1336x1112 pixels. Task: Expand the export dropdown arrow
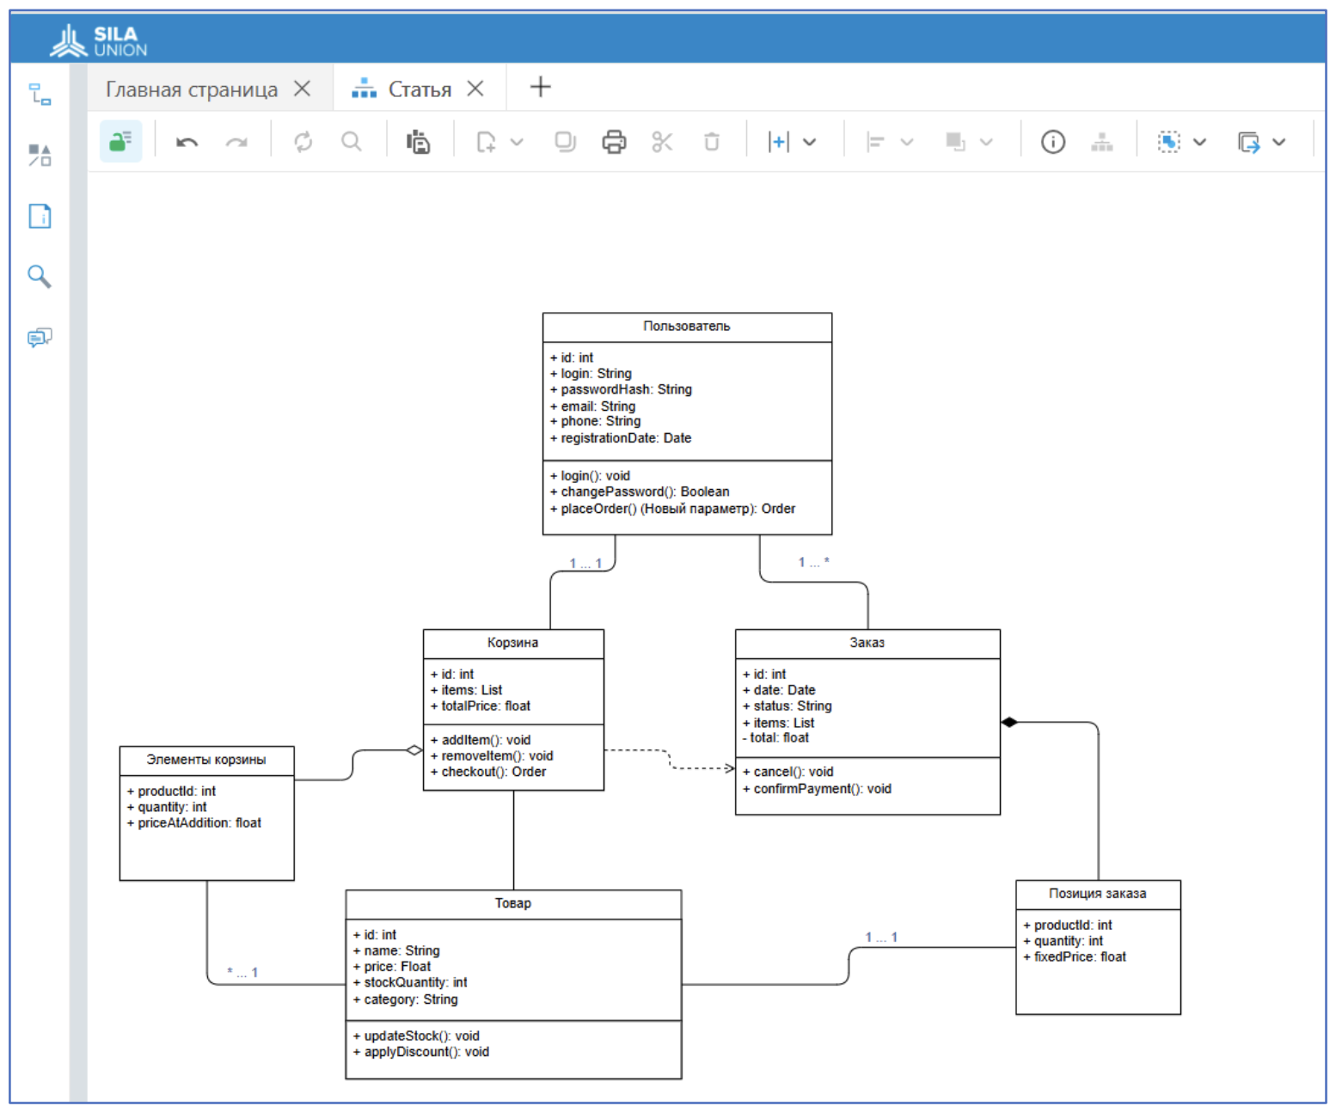[x=1279, y=143]
